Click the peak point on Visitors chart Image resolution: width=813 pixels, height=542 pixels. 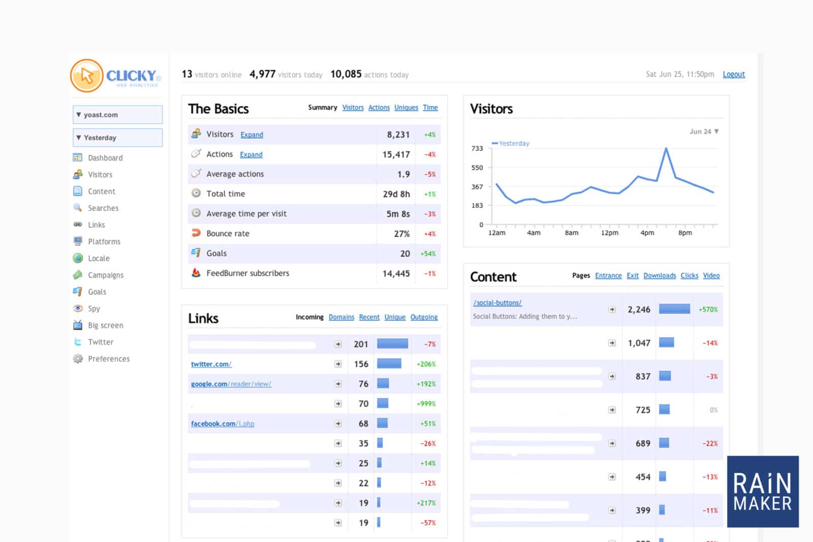coord(666,148)
